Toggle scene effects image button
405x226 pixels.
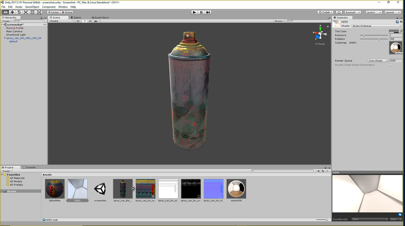point(96,21)
